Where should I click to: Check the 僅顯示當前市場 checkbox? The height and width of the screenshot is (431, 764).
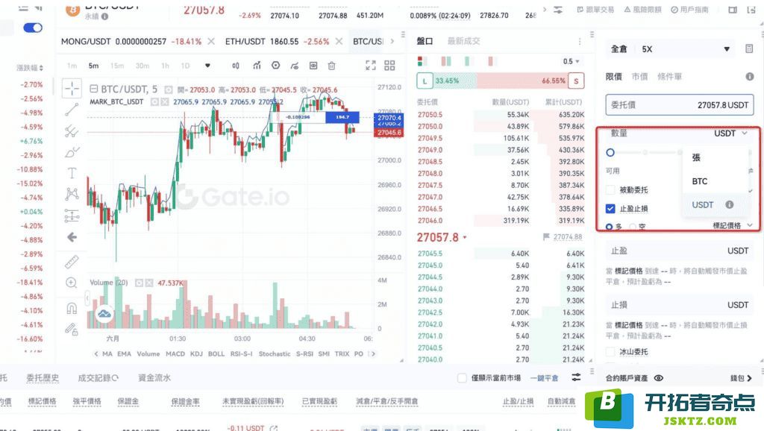462,378
